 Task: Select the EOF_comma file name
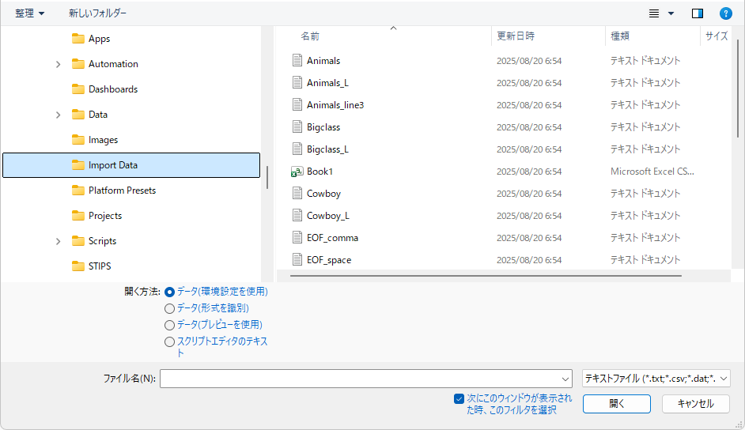click(333, 238)
